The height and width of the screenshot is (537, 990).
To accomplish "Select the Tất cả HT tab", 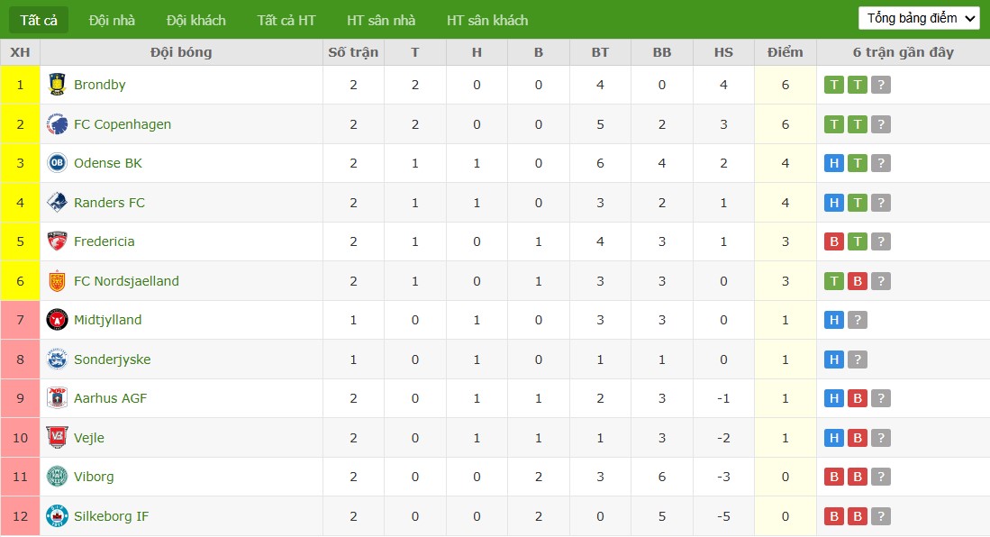I will coord(286,20).
